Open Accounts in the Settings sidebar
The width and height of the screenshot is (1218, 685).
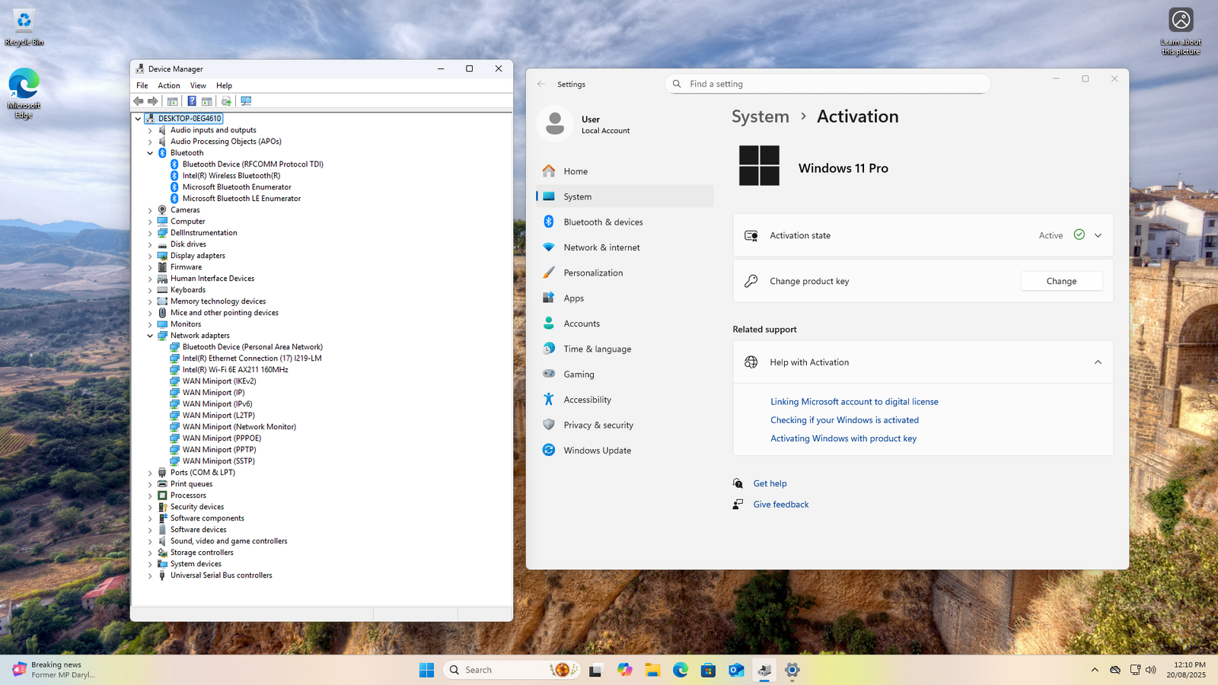tap(624, 323)
